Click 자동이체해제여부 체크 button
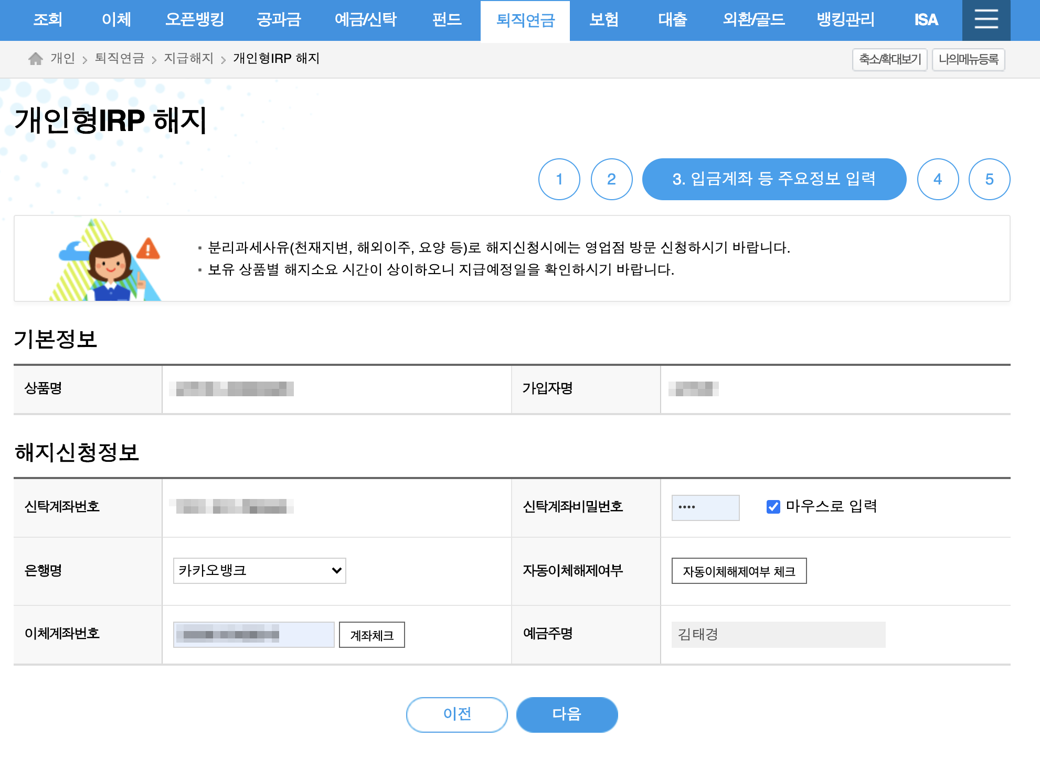 (x=739, y=571)
